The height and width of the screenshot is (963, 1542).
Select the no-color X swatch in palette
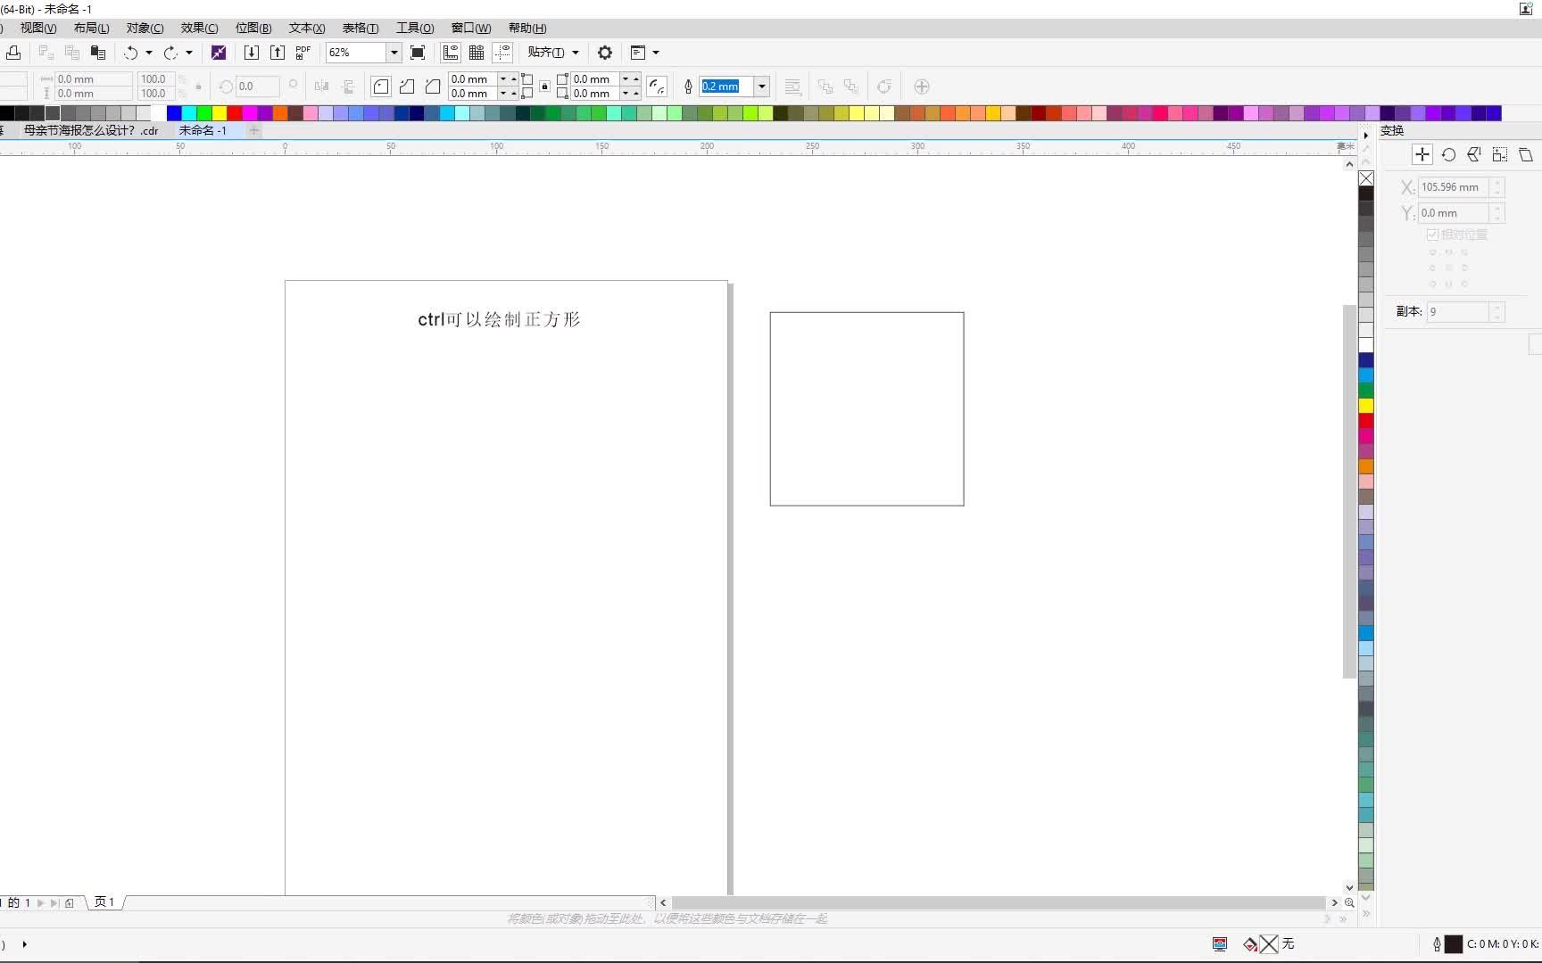pos(1366,178)
